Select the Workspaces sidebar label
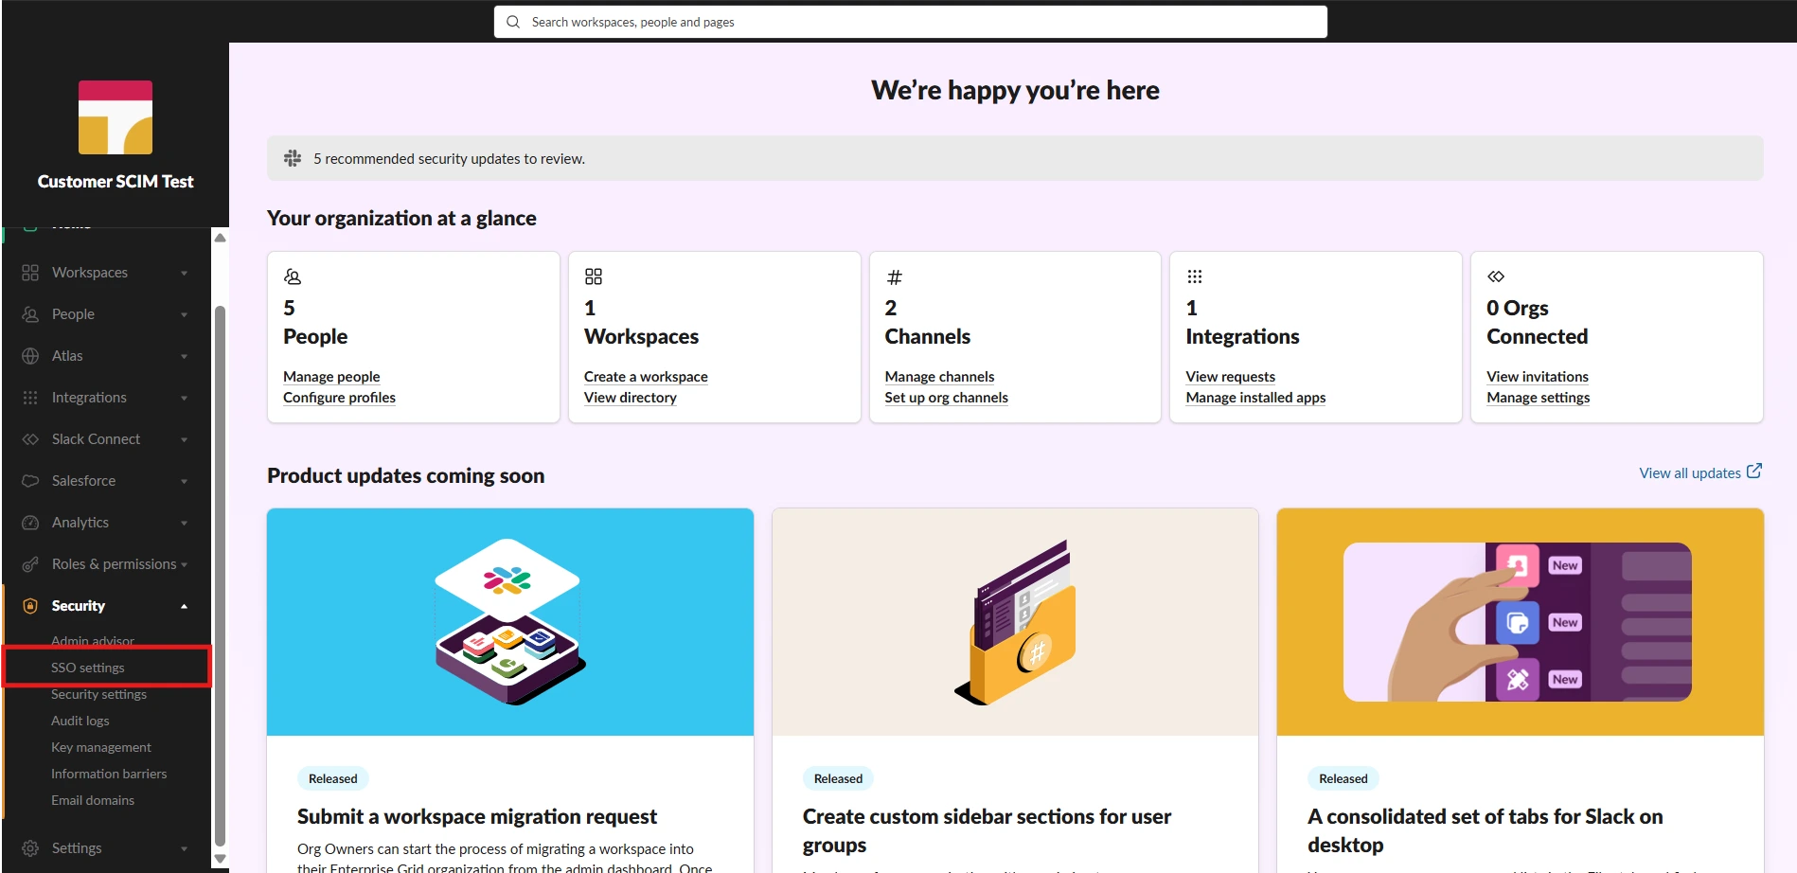Screen dimensions: 1797x873 (90, 273)
